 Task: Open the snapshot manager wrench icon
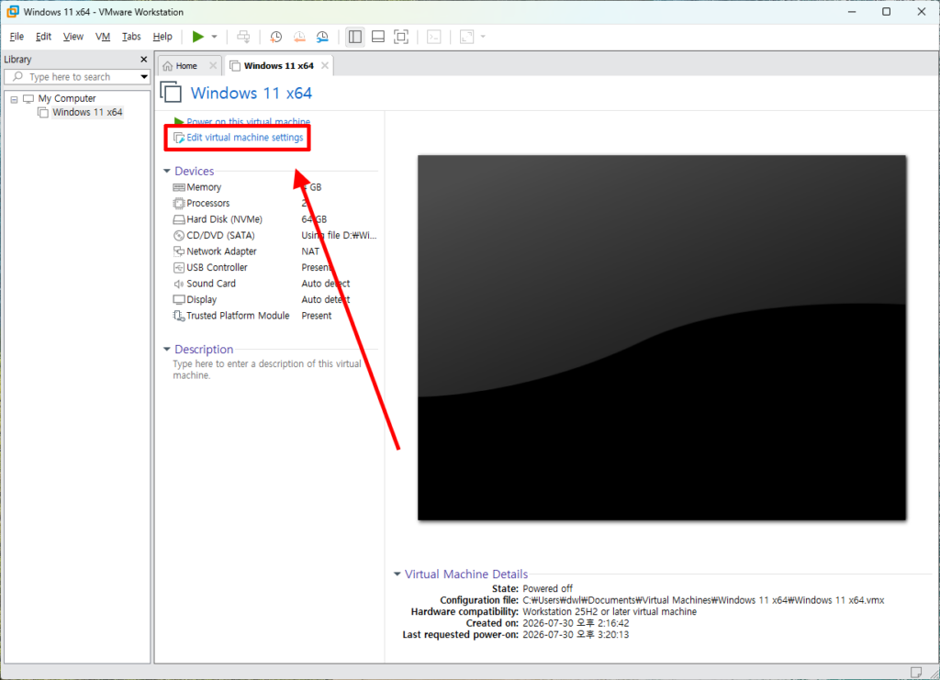322,37
